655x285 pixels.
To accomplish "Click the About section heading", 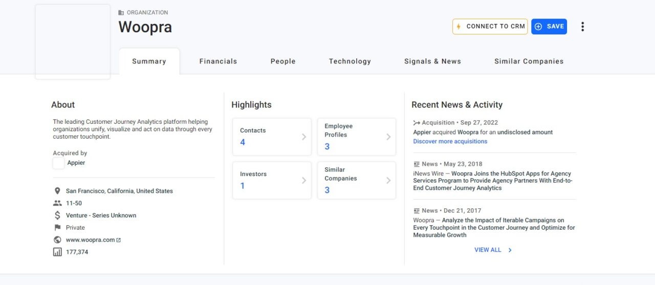I will pyautogui.click(x=63, y=105).
